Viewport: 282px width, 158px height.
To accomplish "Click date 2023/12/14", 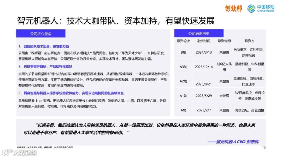I will pos(204,67).
